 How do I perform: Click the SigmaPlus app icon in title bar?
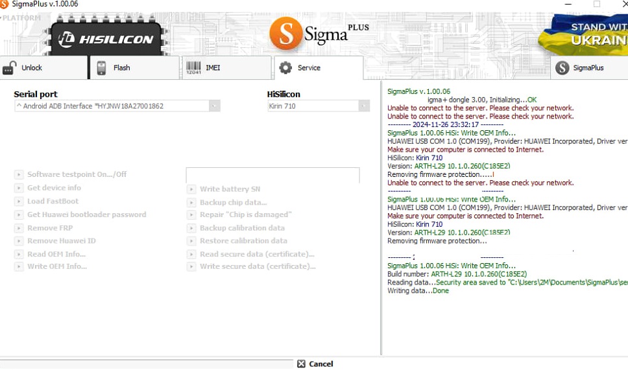[x=4, y=4]
